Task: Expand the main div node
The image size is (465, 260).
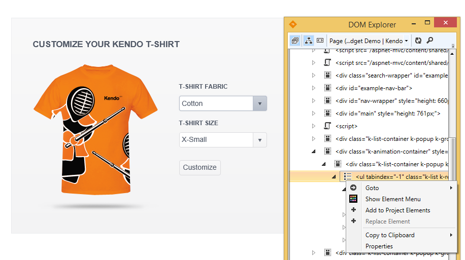Action: pyautogui.click(x=313, y=114)
